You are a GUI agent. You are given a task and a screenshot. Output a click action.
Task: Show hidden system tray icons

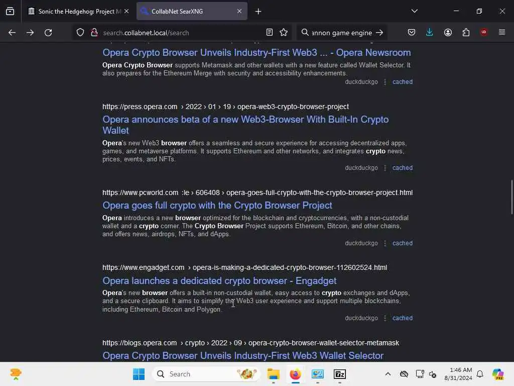(x=388, y=374)
